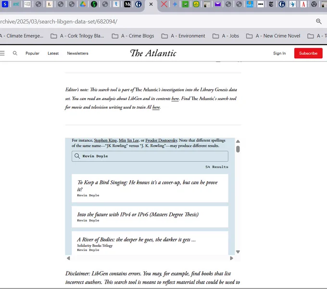
Task: Click the results scrollbar up arrow
Action: (x=238, y=141)
